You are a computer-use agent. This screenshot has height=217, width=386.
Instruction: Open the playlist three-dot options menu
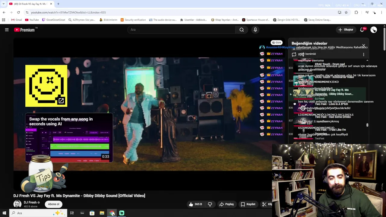click(363, 55)
